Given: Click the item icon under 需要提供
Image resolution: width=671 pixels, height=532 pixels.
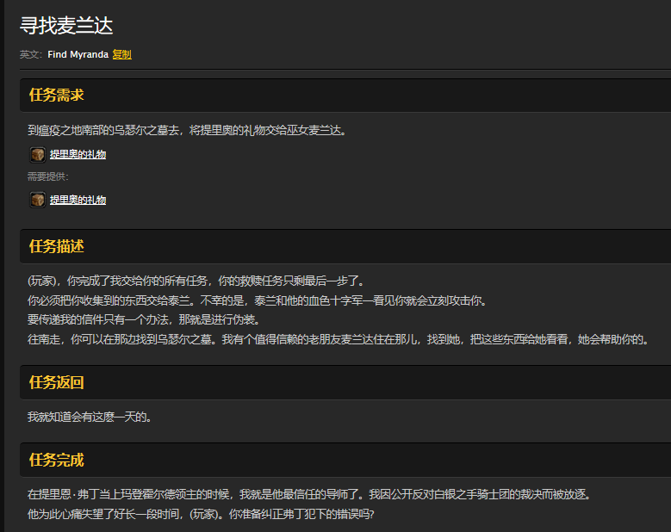Looking at the screenshot, I should coord(38,200).
